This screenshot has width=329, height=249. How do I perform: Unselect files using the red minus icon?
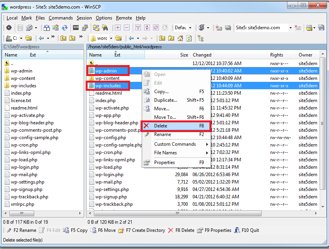pyautogui.click(x=126, y=27)
